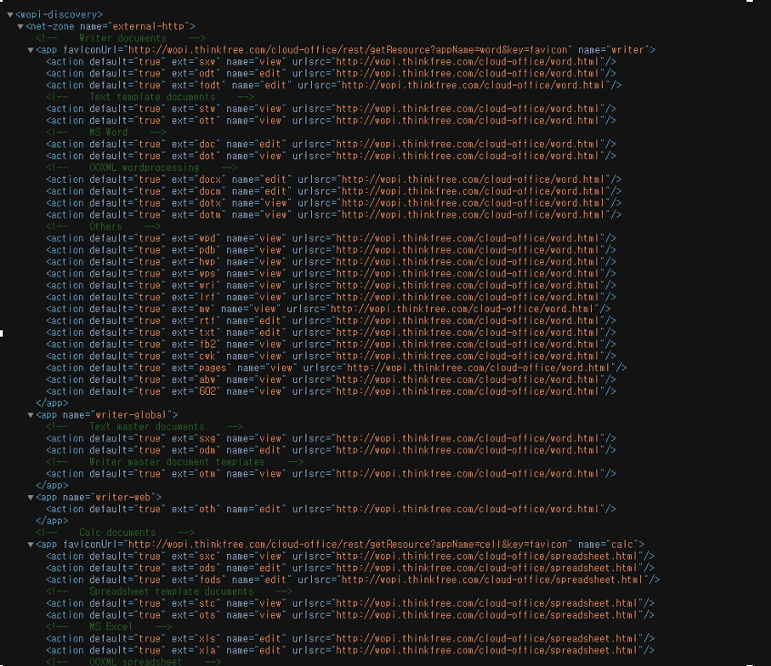Viewport: 771px width, 666px height.
Task: Click the action row with ext="otm"
Action: pyautogui.click(x=331, y=475)
